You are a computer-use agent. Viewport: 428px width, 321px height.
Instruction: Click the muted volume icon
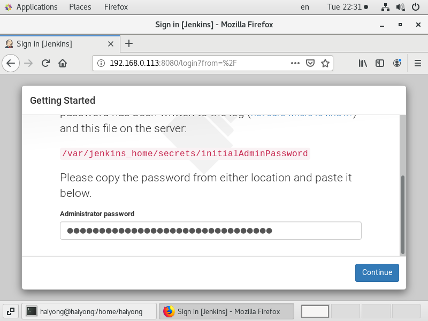point(400,7)
